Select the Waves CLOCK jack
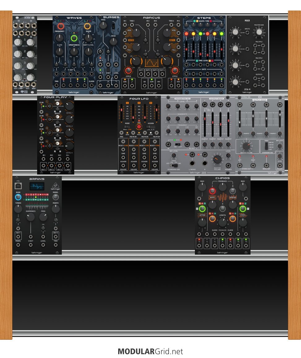Viewport: 301px width, 358px height. [92, 85]
